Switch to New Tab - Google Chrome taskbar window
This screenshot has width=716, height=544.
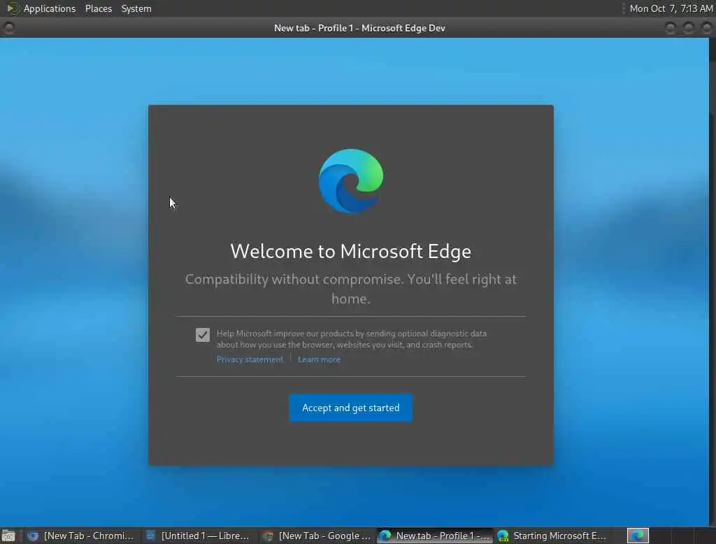318,536
